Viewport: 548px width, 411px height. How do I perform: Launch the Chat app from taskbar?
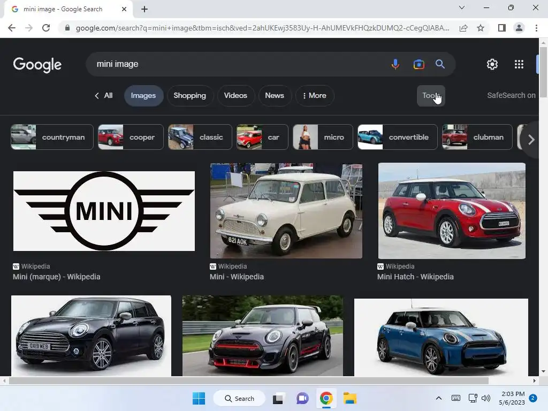coord(302,398)
